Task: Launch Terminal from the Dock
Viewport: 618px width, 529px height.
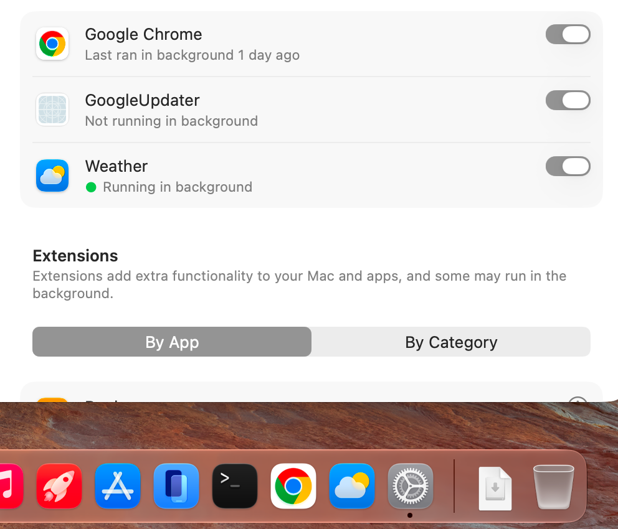Action: (x=235, y=486)
